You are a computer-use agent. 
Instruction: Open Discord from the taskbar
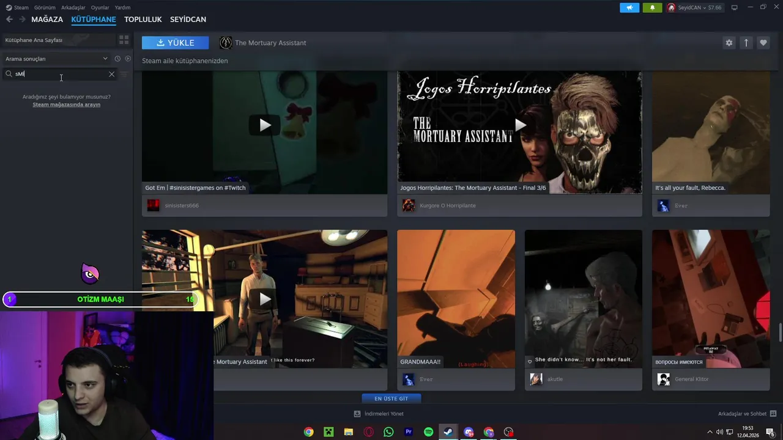(469, 432)
